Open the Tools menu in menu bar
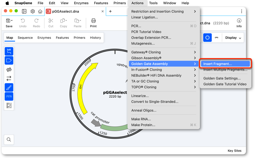The width and height of the screenshot is (255, 158). [153, 3]
